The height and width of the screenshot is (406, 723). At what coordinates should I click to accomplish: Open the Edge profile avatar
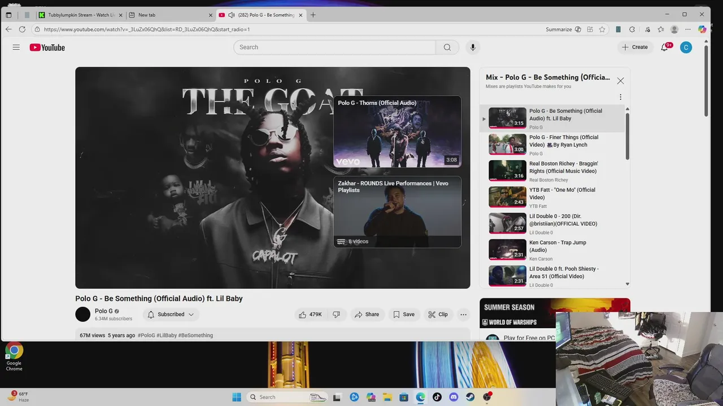point(674,29)
